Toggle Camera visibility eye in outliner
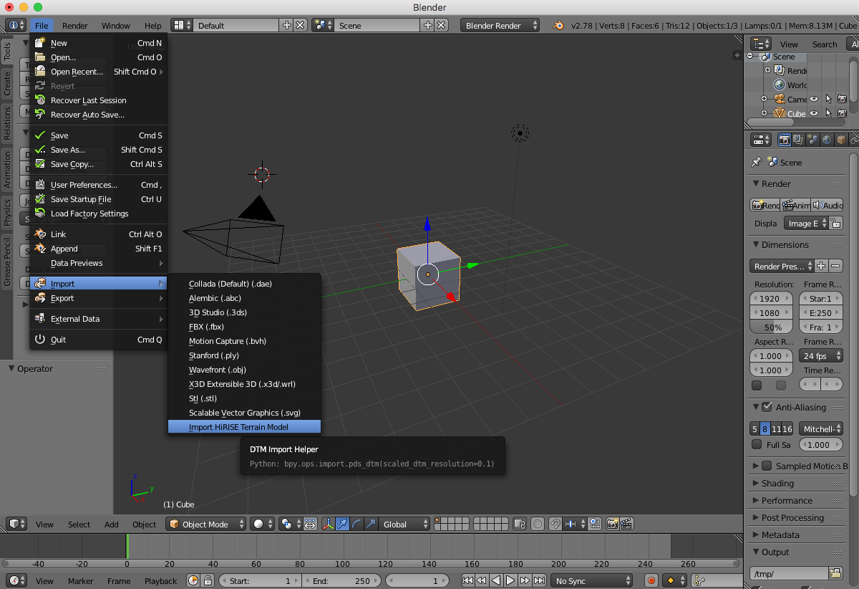 pyautogui.click(x=814, y=100)
